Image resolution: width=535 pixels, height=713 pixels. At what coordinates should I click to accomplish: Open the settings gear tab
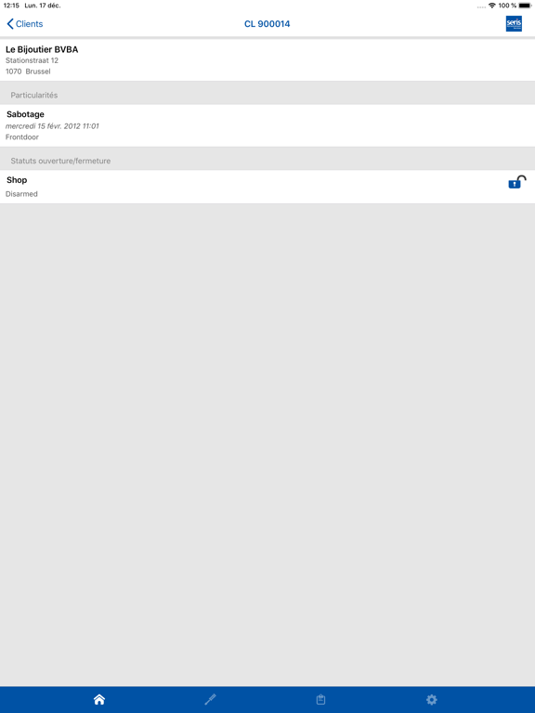tap(432, 699)
